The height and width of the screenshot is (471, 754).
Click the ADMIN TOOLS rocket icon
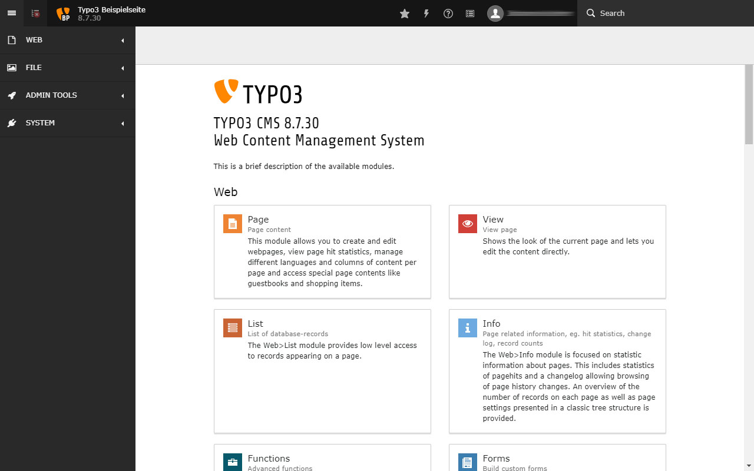pyautogui.click(x=12, y=95)
